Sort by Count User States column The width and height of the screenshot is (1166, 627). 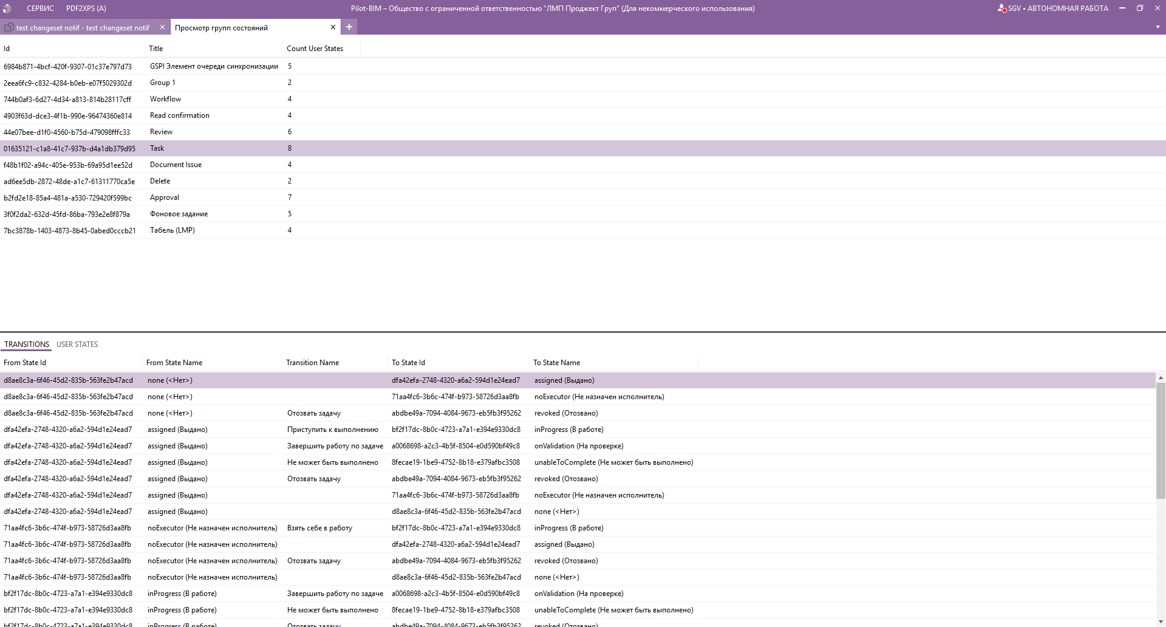(315, 49)
